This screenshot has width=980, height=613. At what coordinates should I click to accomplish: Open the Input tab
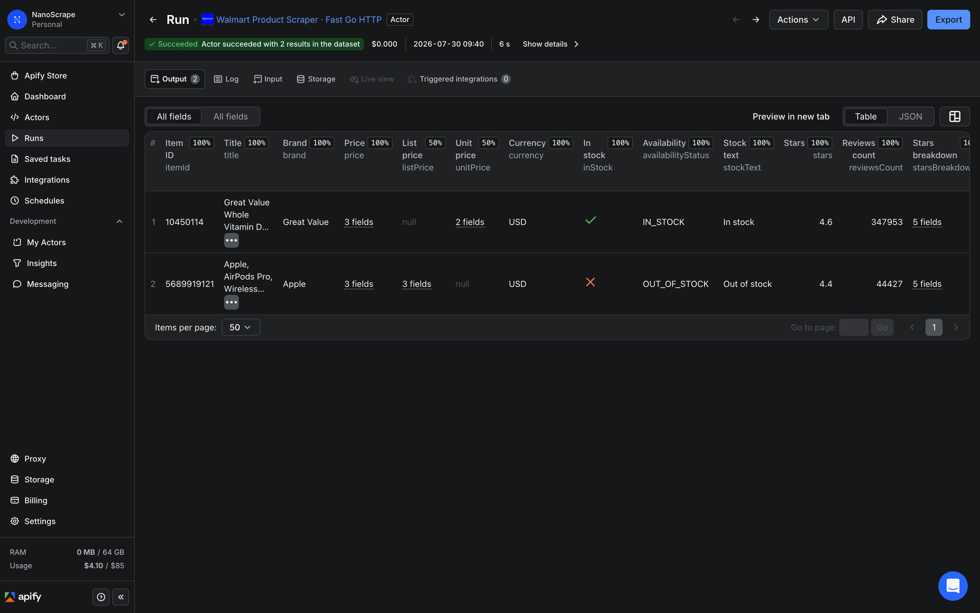tap(268, 79)
